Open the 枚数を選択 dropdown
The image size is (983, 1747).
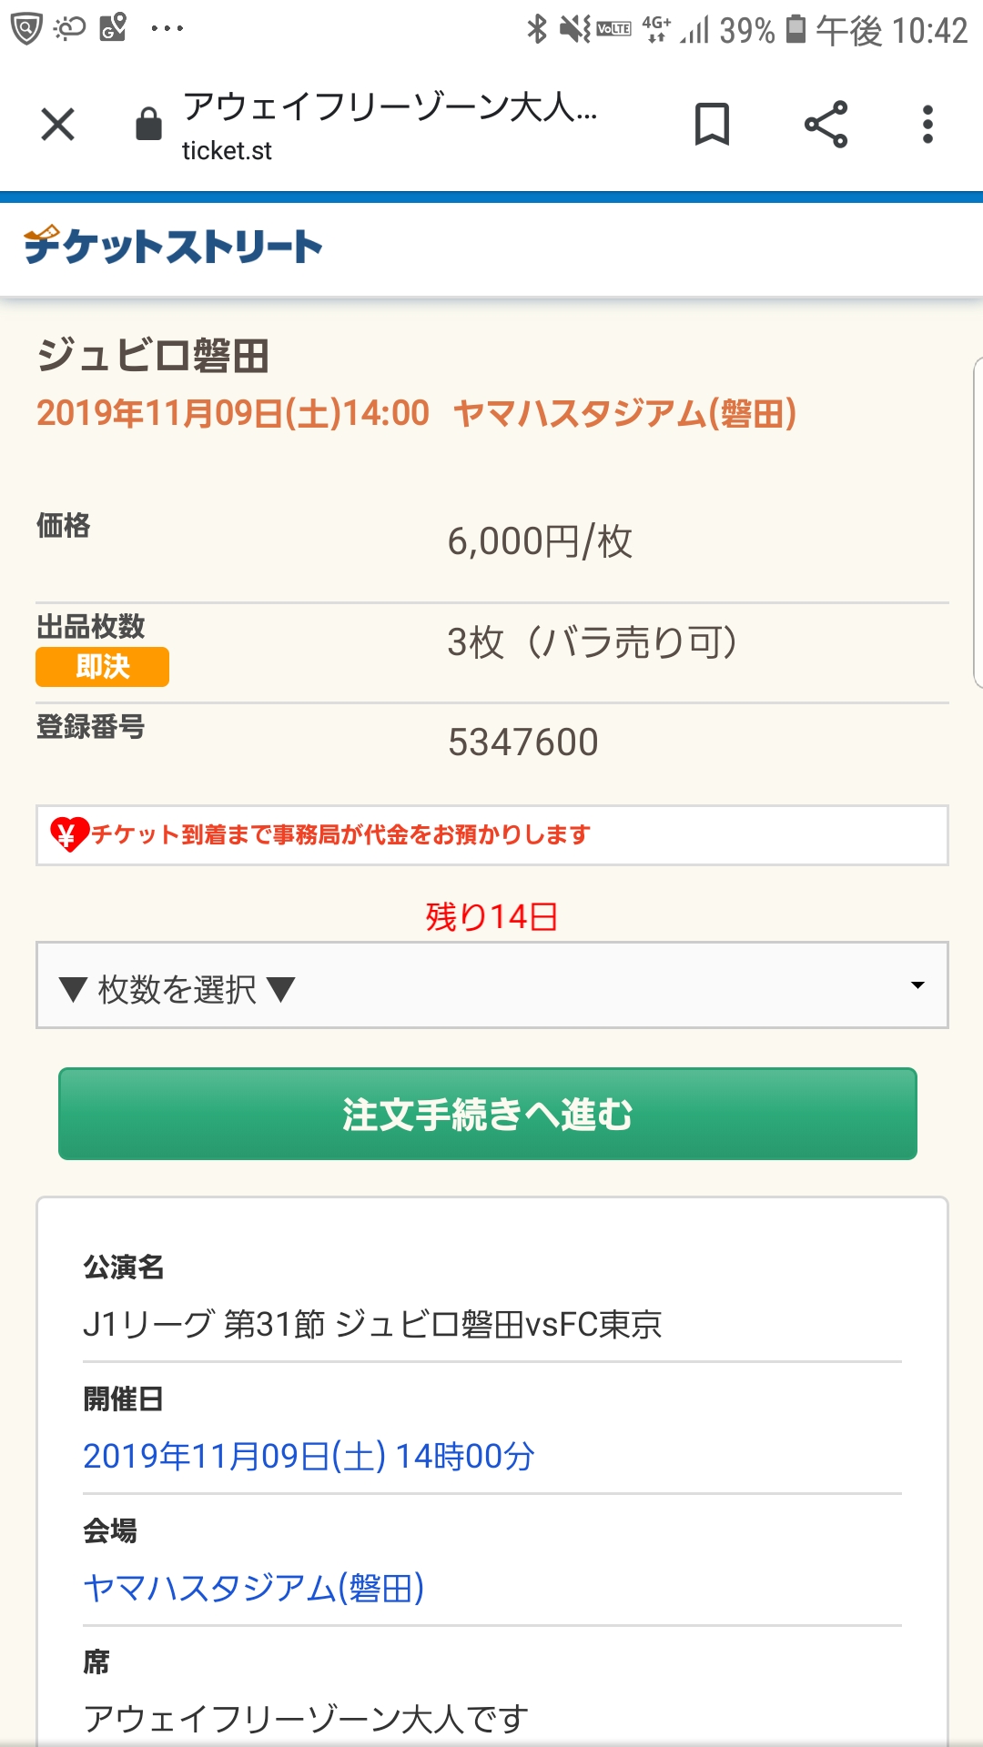coord(491,985)
